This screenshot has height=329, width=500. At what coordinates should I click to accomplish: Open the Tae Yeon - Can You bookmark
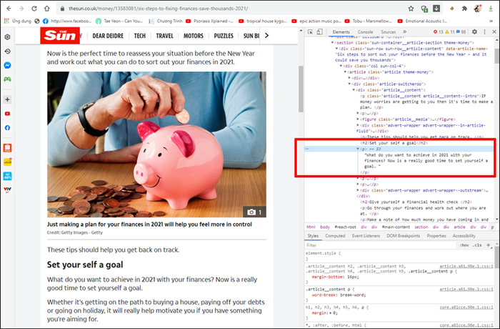coord(119,21)
